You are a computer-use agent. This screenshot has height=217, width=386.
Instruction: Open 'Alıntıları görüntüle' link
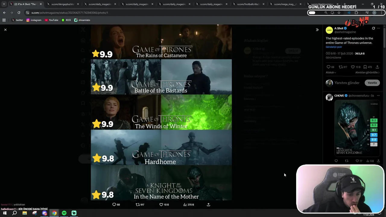[x=367, y=72]
